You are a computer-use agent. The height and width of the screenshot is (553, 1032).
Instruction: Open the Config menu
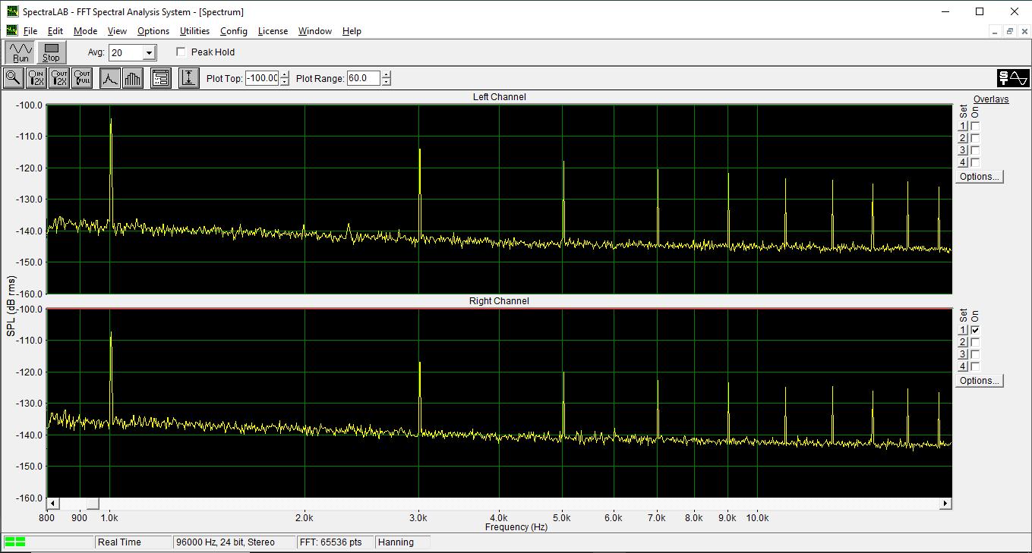click(x=234, y=31)
